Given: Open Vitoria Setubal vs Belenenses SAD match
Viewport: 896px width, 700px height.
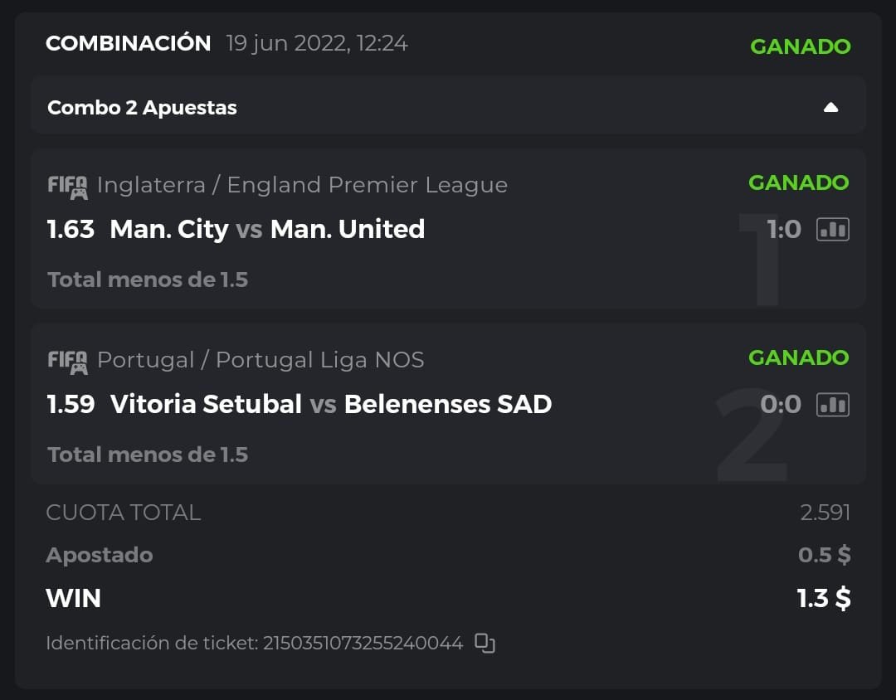Looking at the screenshot, I should (330, 404).
